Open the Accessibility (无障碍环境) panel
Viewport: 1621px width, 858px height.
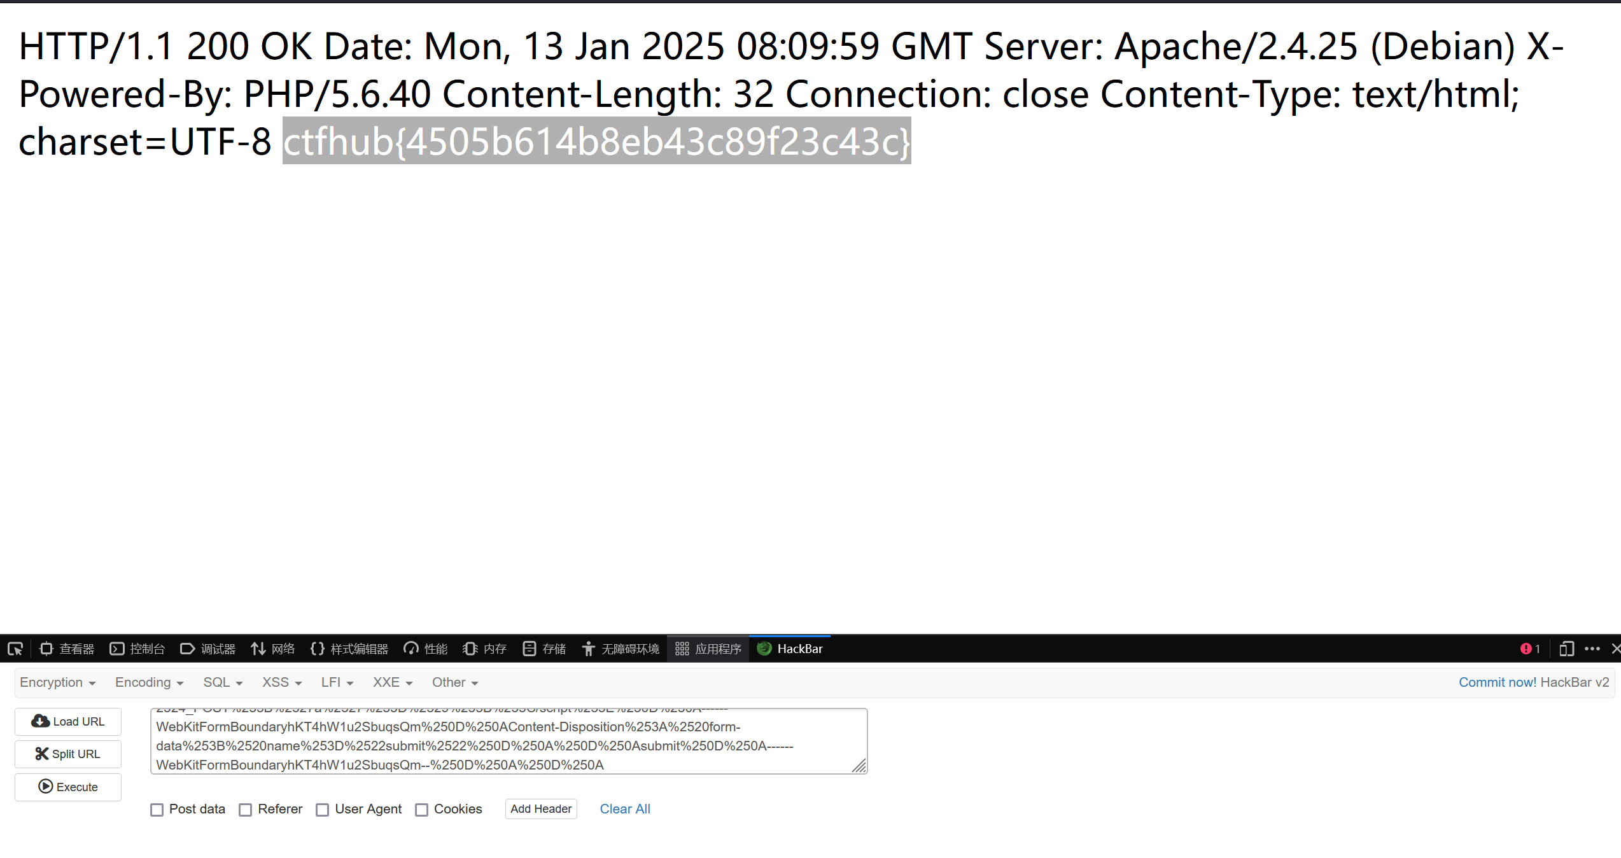click(x=621, y=649)
